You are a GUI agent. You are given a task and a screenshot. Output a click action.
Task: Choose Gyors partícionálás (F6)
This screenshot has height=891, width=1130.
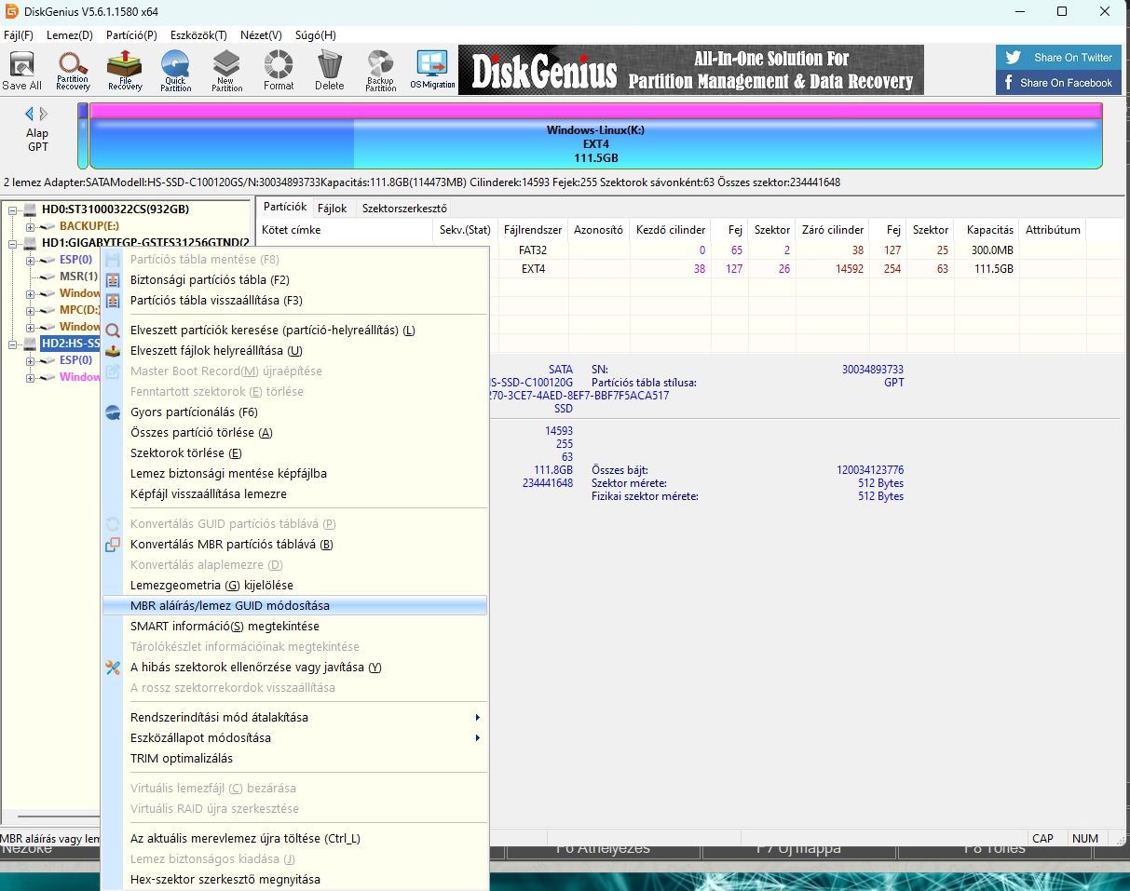[294, 412]
